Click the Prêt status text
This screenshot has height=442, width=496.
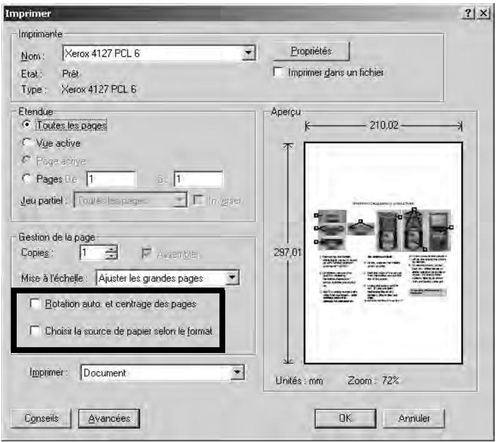point(70,74)
